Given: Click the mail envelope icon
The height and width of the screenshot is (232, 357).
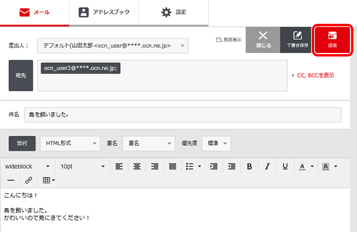Looking at the screenshot, I should 24,12.
